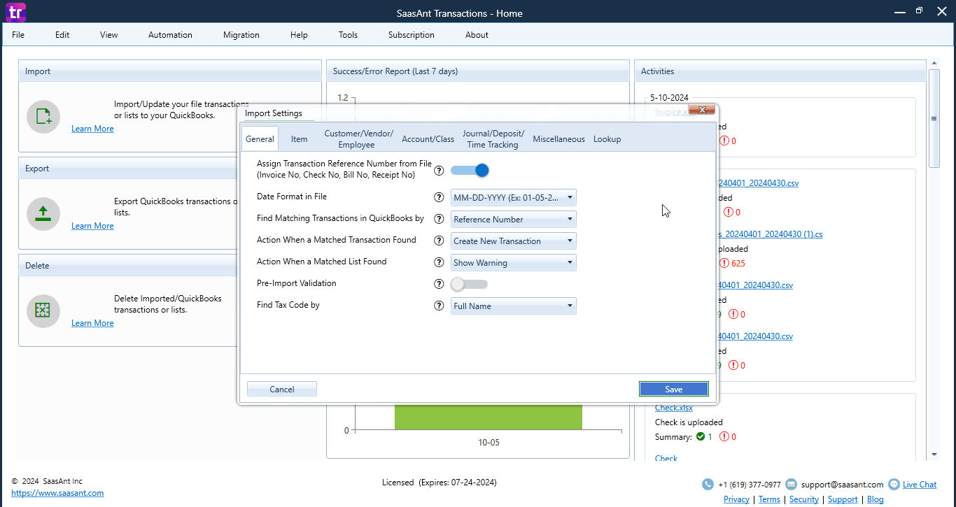Open the Edit menu

pos(62,35)
